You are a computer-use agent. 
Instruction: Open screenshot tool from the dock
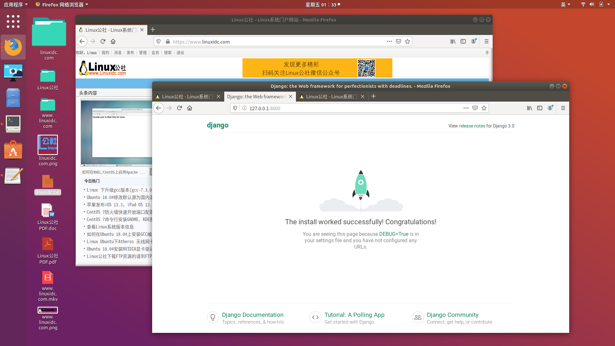(13, 72)
